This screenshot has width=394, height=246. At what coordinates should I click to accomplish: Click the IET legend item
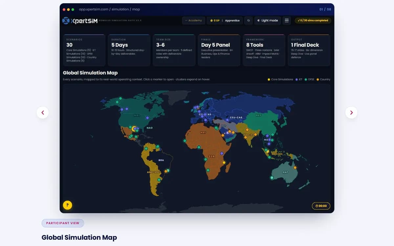pyautogui.click(x=299, y=79)
